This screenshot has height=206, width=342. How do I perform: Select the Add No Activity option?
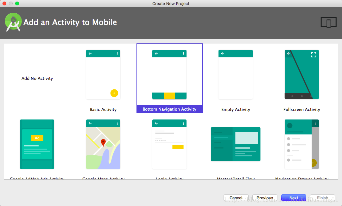pyautogui.click(x=37, y=78)
